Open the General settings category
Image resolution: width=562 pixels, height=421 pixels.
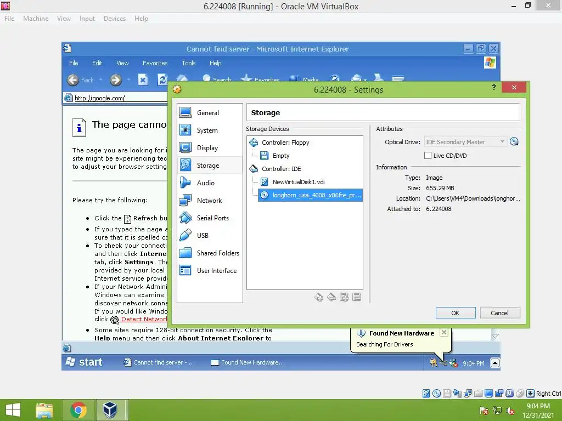pyautogui.click(x=210, y=113)
